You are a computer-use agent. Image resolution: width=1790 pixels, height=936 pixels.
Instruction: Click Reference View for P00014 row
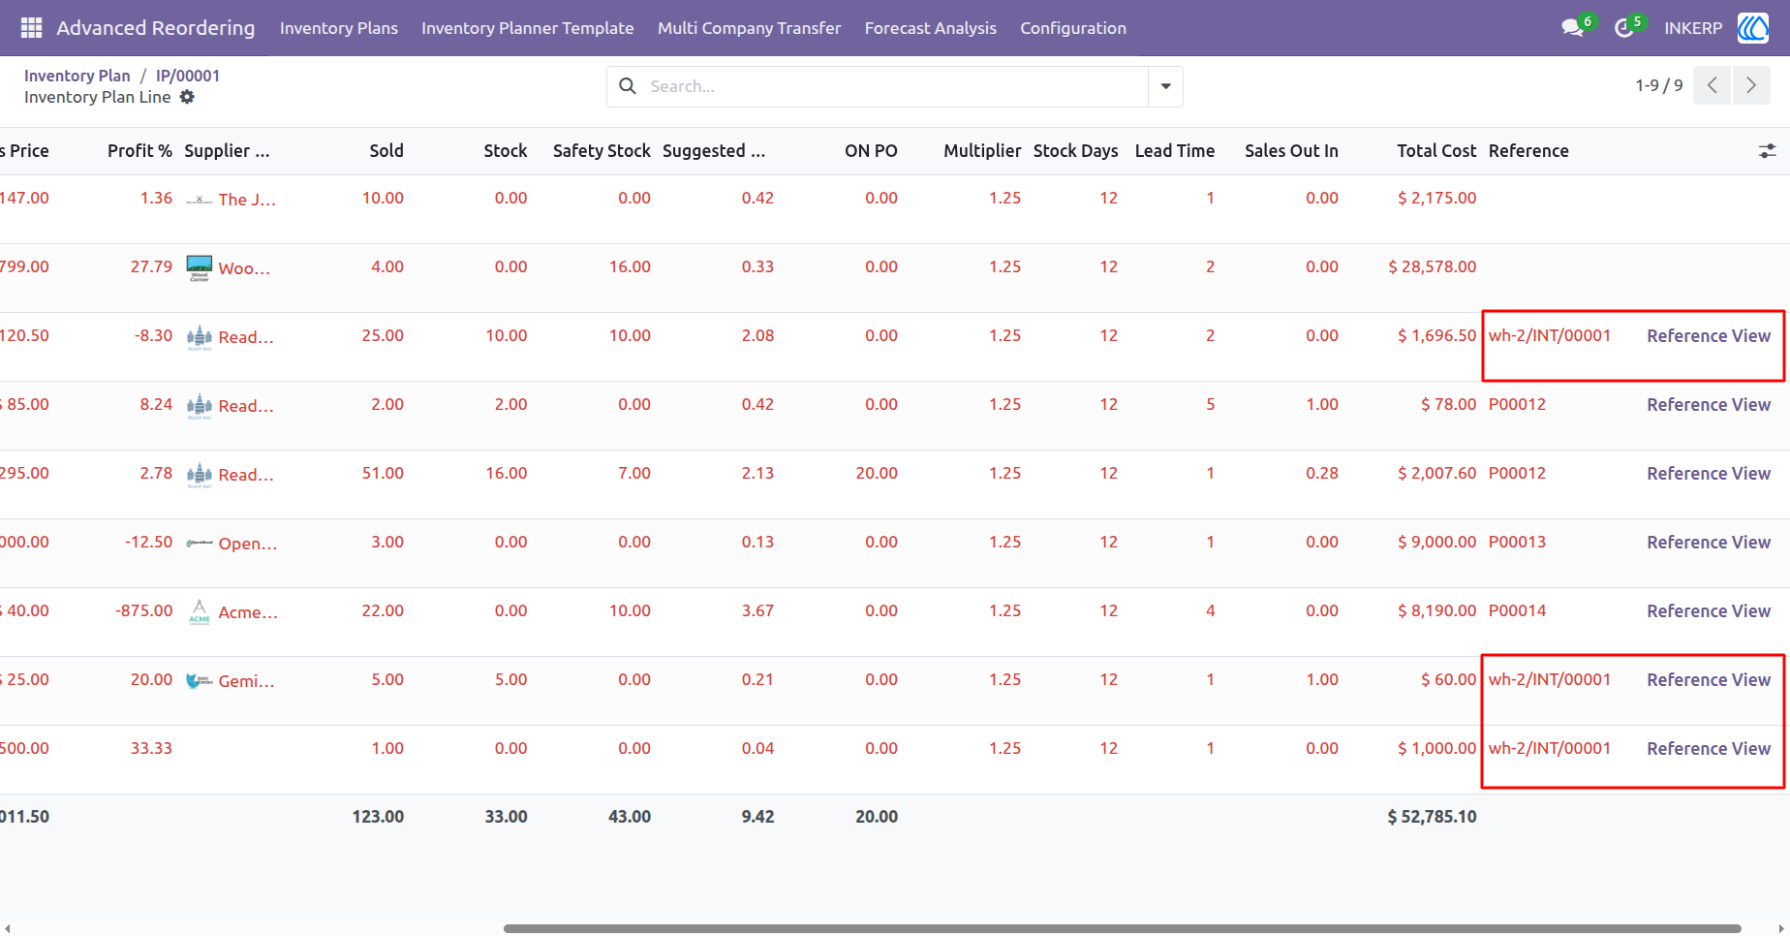coord(1709,611)
